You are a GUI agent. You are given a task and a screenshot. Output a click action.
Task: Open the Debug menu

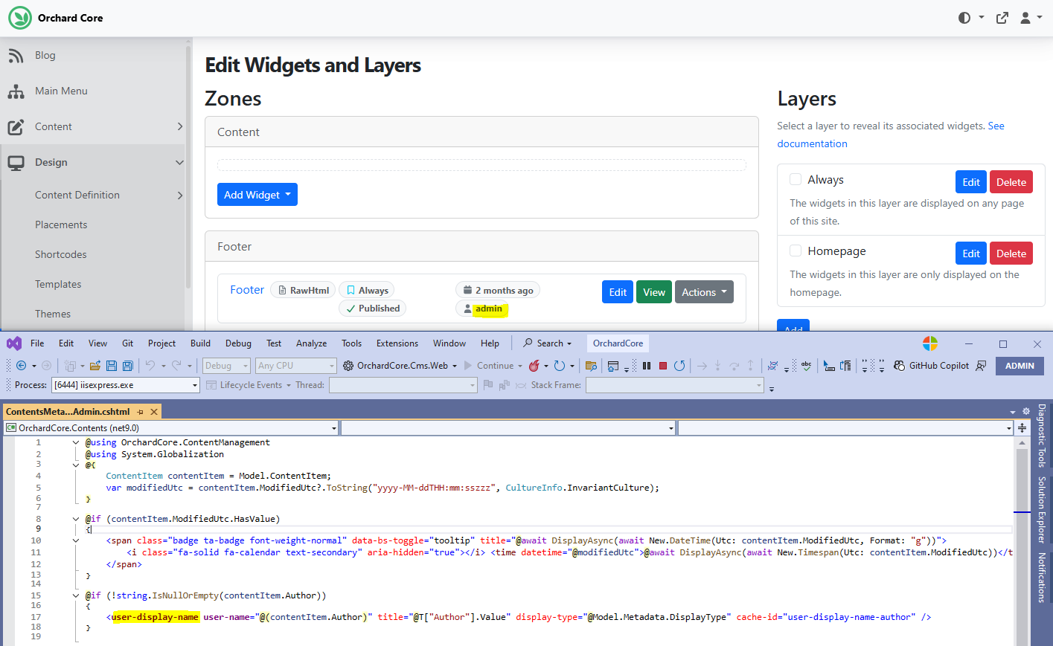tap(238, 343)
